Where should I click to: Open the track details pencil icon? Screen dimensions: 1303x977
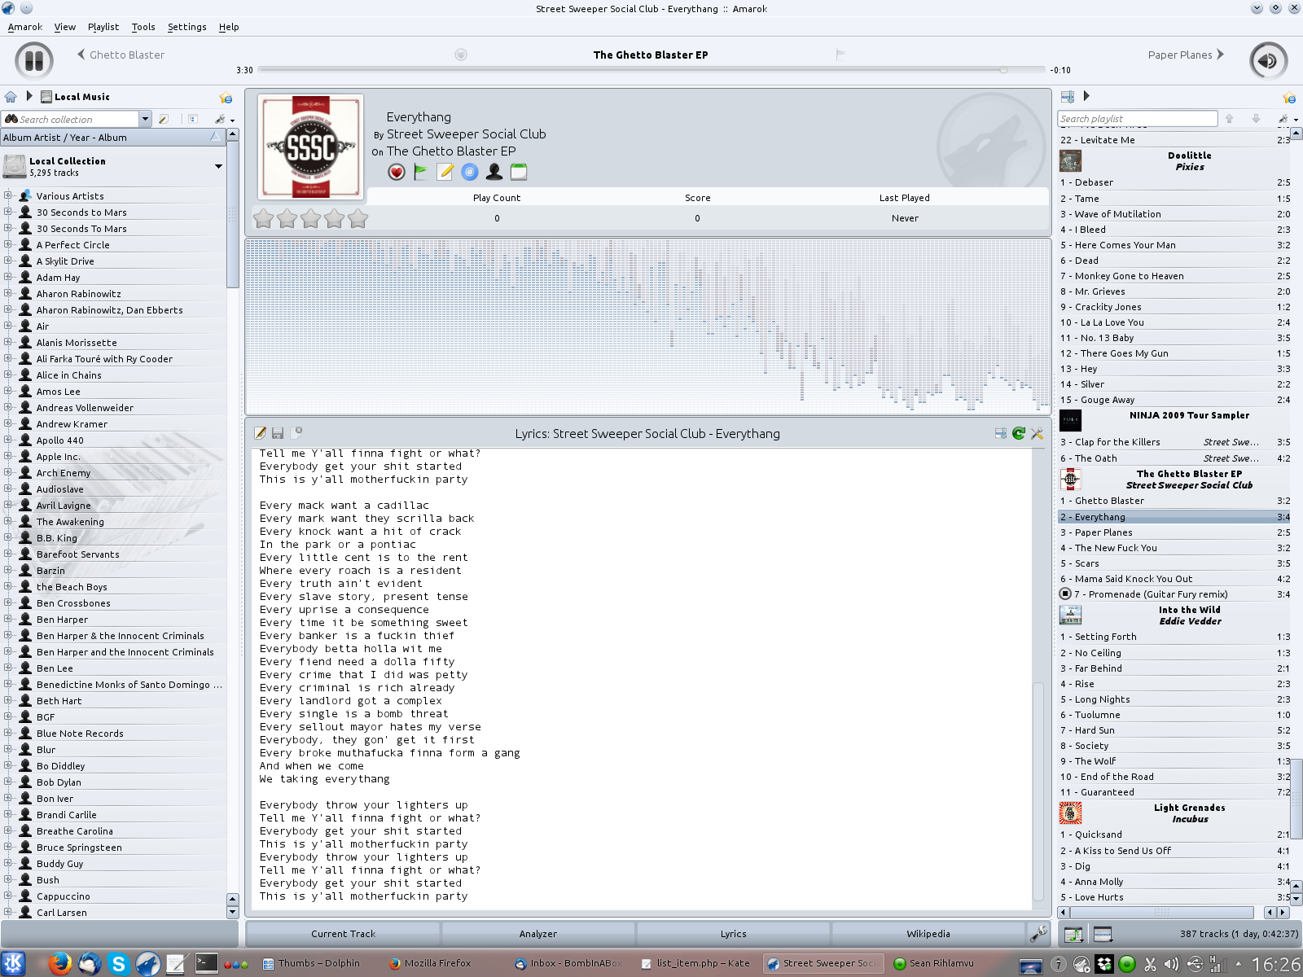pos(445,172)
